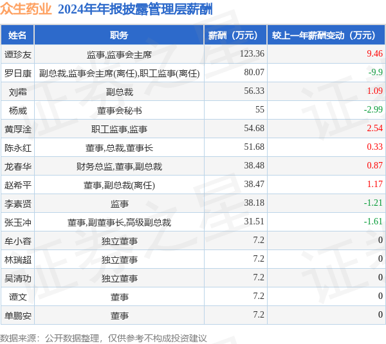
Task: Click the salary value 54.68
Action: click(254, 128)
